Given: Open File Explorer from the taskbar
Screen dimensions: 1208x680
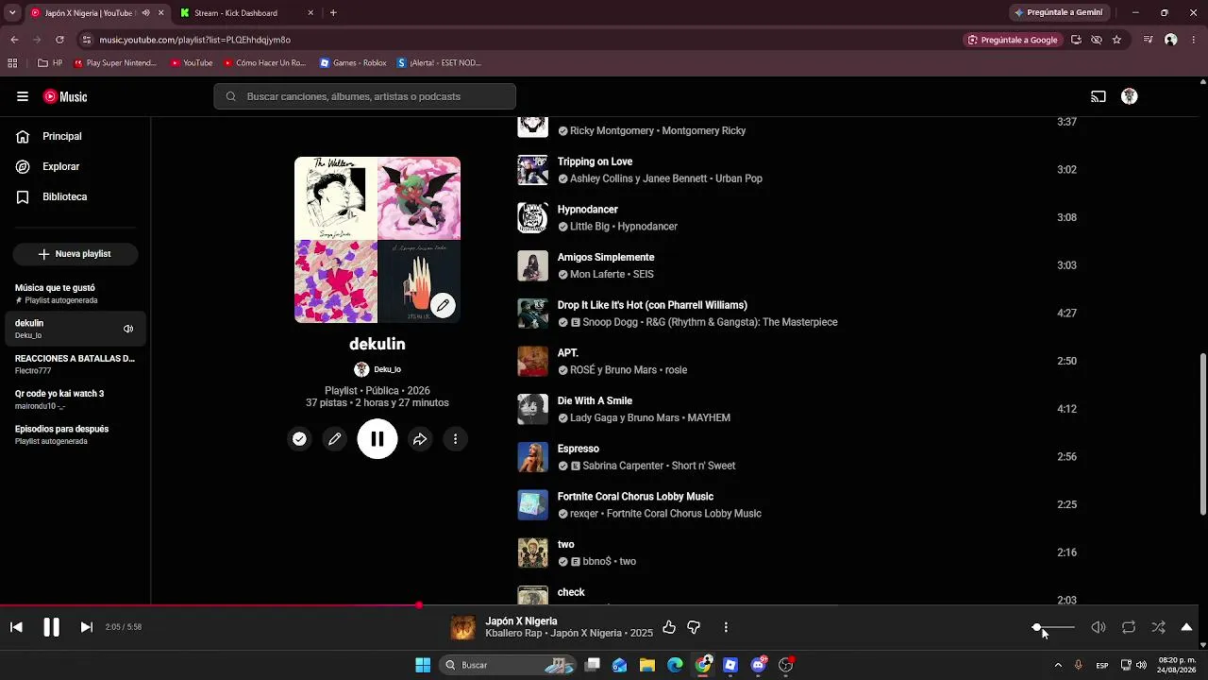Looking at the screenshot, I should [647, 665].
